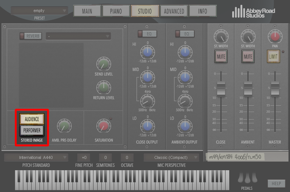The width and height of the screenshot is (290, 192).
Task: Toggle the Master Limit button
Action: pos(273,56)
